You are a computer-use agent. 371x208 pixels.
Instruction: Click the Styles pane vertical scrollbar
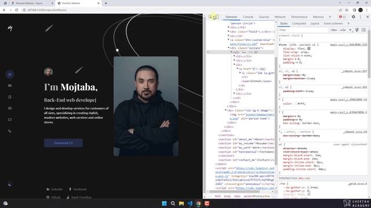point(369,54)
